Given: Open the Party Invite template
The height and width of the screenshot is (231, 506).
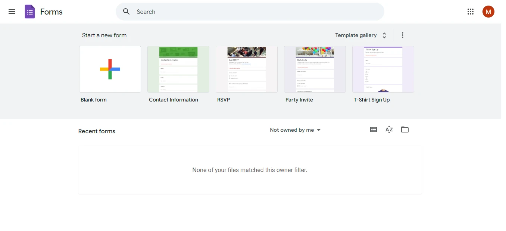Looking at the screenshot, I should point(315,69).
